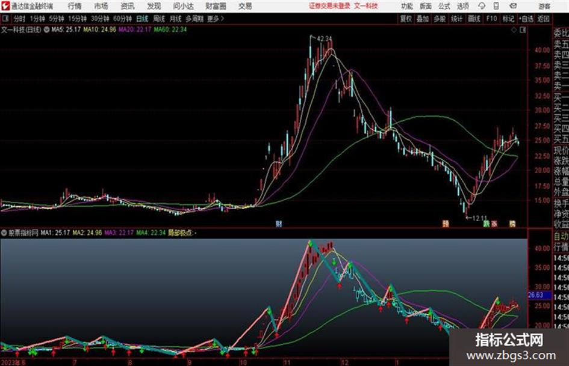569x366 pixels.
Task: Click the 标记 toolbar button
Action: click(x=508, y=19)
